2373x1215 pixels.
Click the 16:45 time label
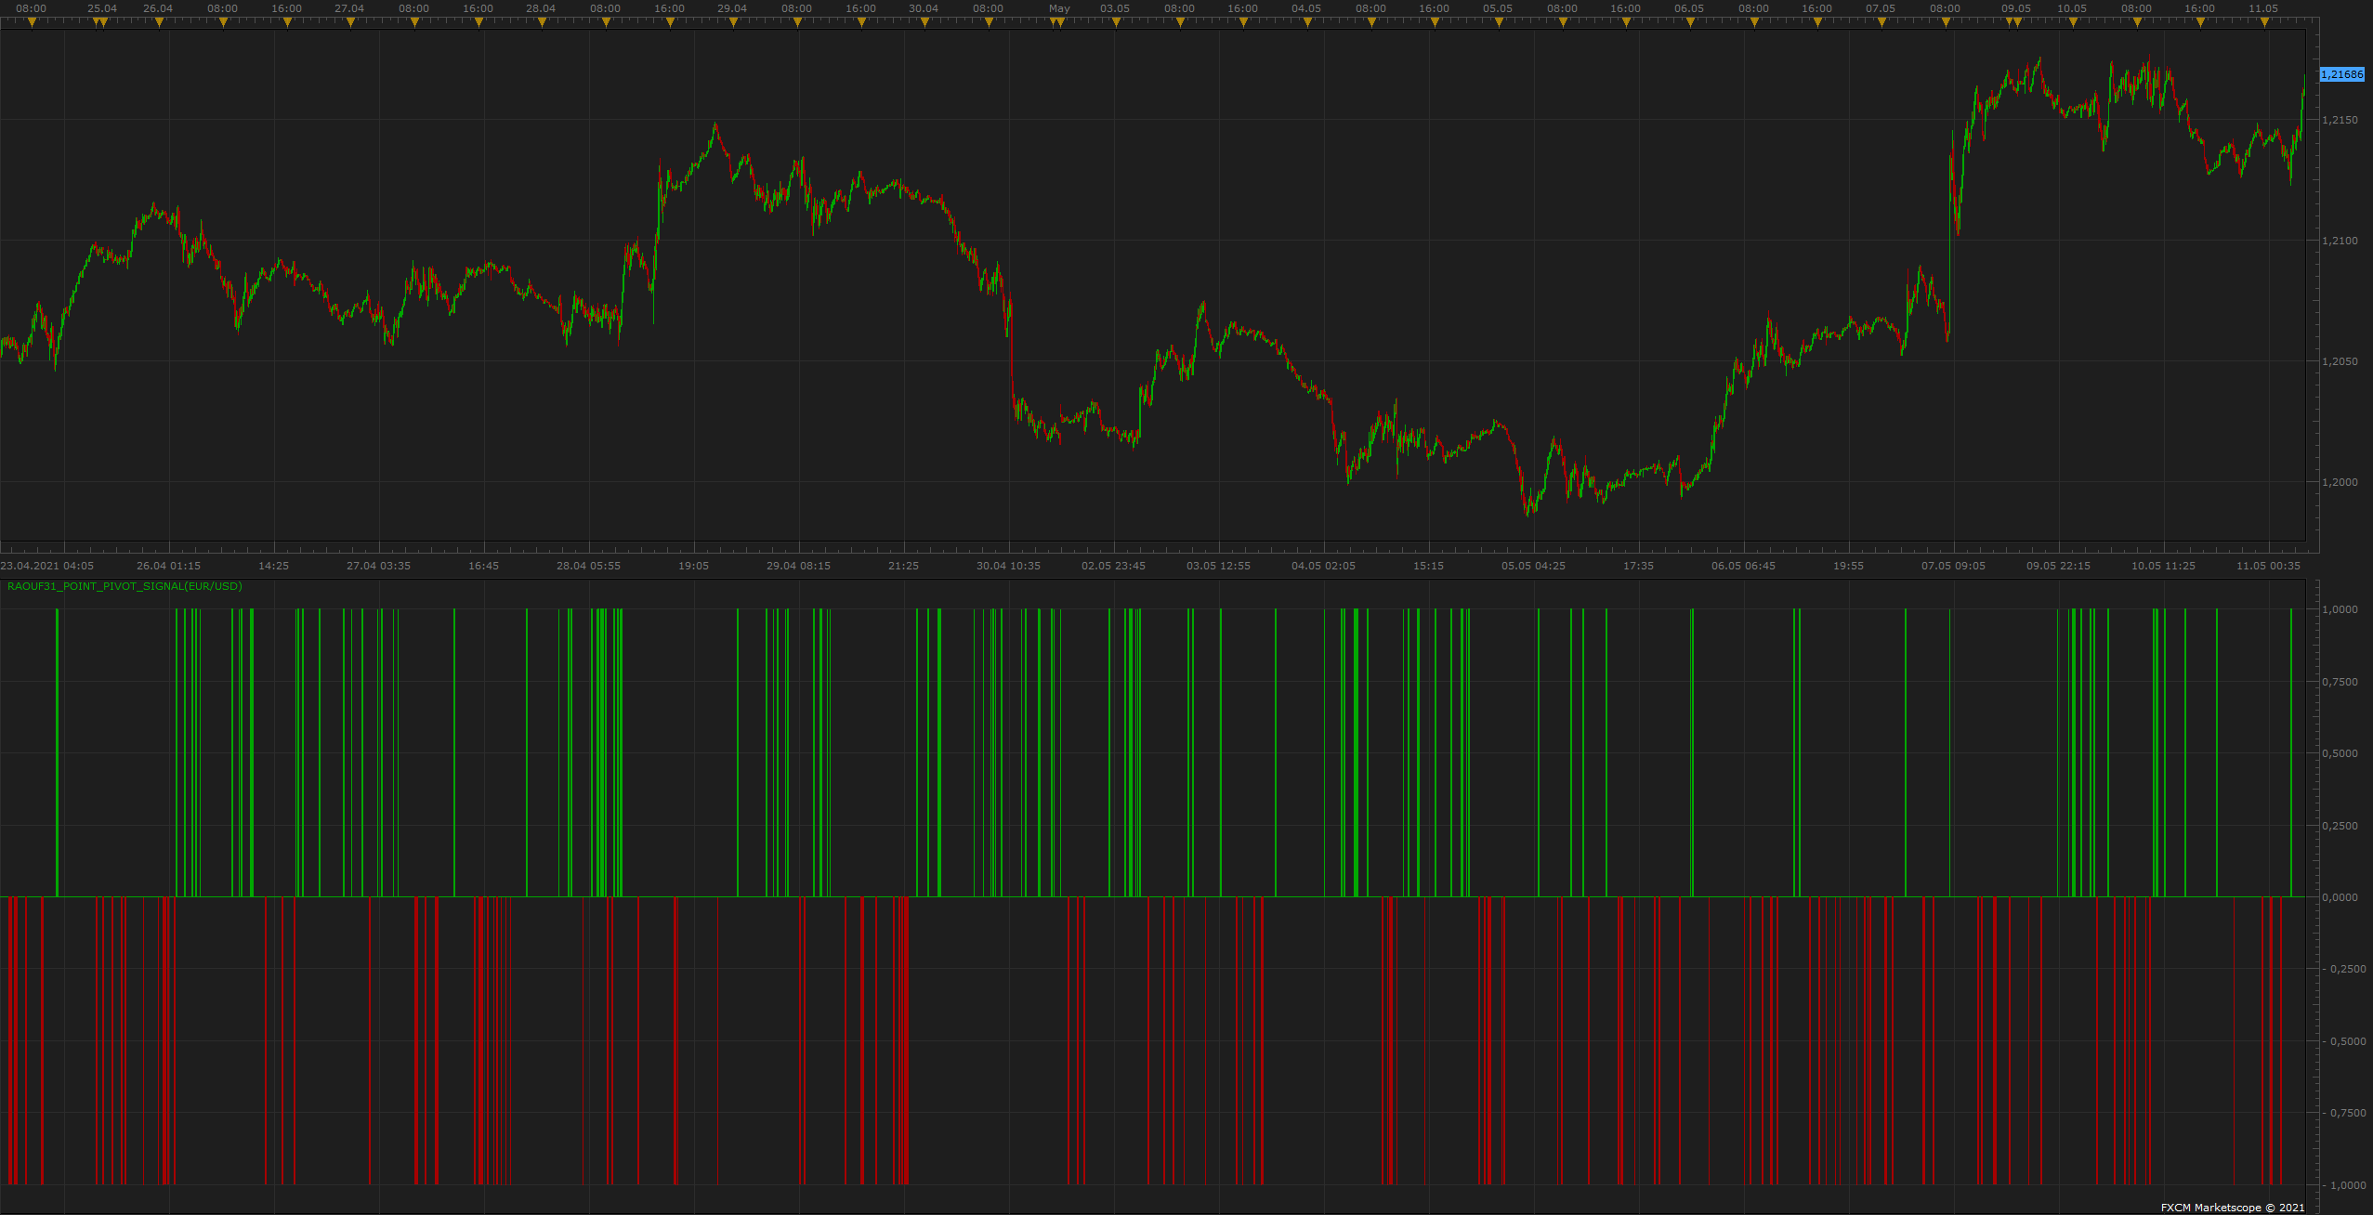(x=483, y=566)
